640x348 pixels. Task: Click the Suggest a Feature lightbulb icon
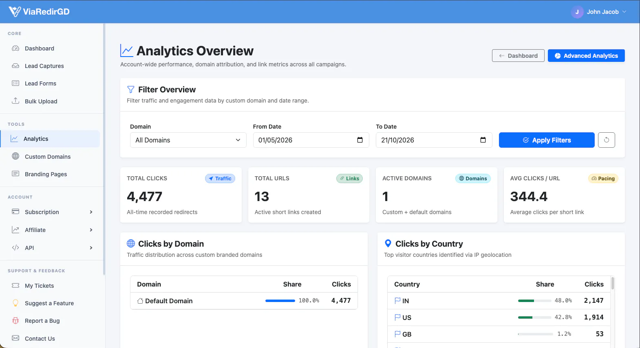(x=15, y=303)
